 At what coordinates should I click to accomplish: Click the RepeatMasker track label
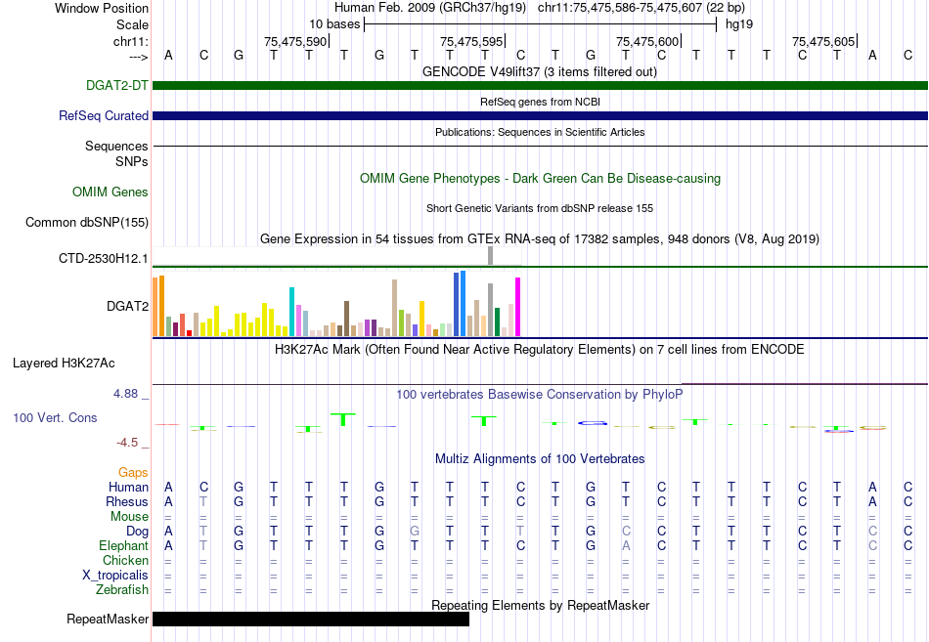[108, 619]
